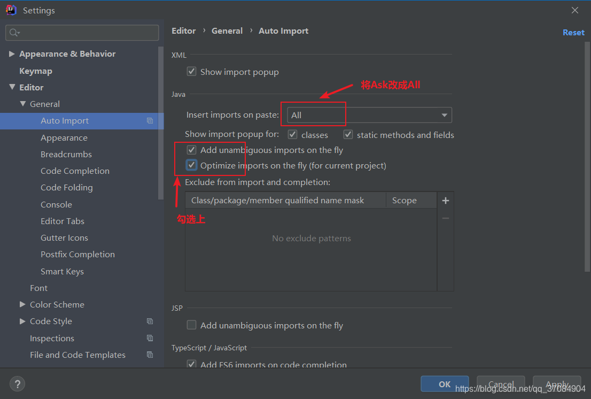
Task: Click the IntelliJ logo icon in title bar
Action: click(11, 10)
